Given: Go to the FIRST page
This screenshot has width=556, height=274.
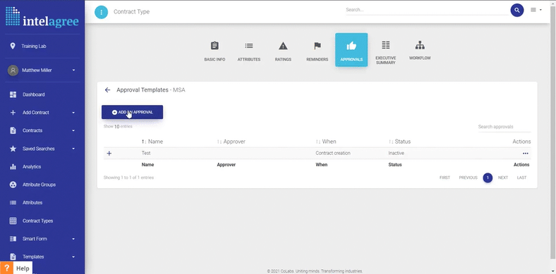Looking at the screenshot, I should pyautogui.click(x=445, y=178).
